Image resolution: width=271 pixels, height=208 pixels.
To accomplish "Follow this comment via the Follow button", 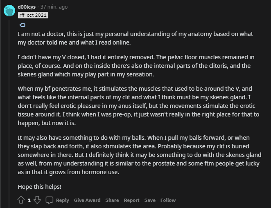I will click(168, 200).
